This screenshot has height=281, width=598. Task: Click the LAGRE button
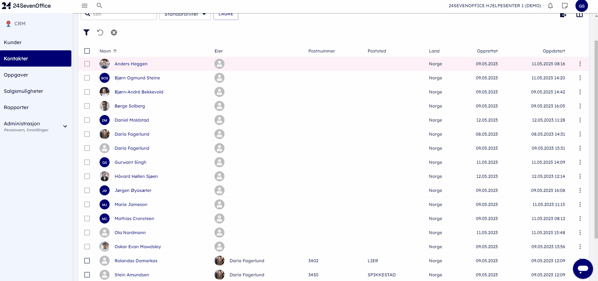coord(226,15)
